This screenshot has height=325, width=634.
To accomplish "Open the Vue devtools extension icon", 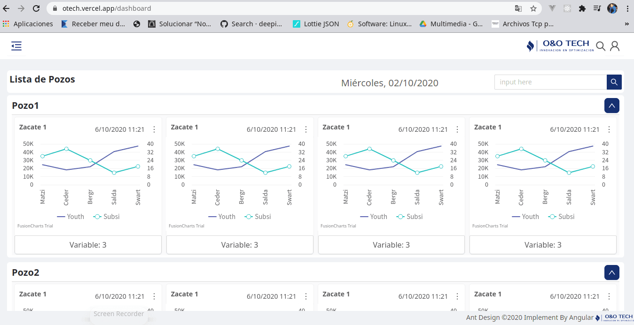I will pyautogui.click(x=553, y=8).
